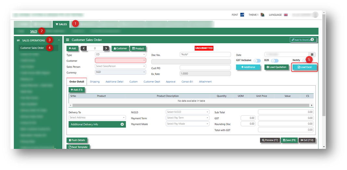The image size is (347, 170).
Task: Collapse the SALES OPERATIONS section chevron
Action: [58, 40]
